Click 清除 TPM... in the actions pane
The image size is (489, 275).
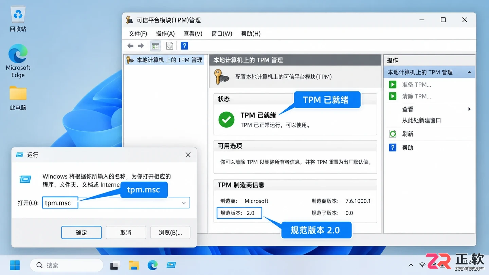pyautogui.click(x=417, y=96)
